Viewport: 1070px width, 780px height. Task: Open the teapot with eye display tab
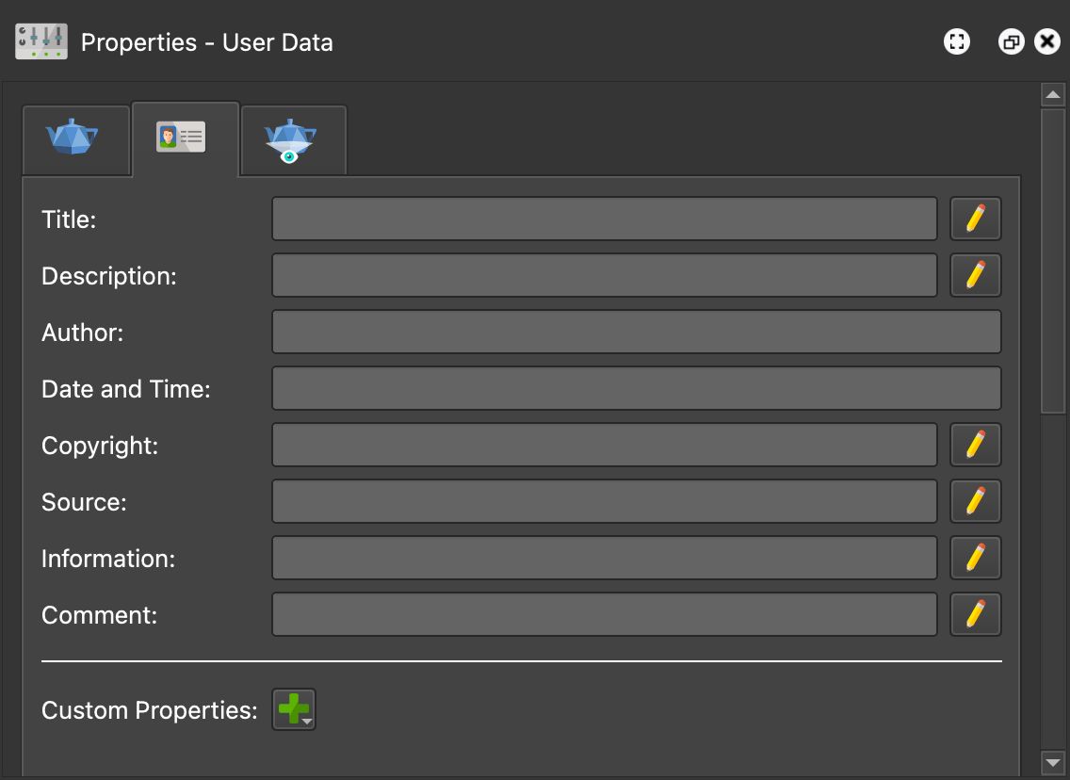[x=291, y=140]
